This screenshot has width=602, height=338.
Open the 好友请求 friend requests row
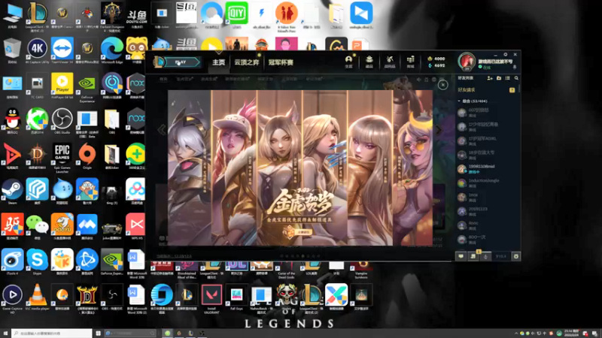point(486,89)
